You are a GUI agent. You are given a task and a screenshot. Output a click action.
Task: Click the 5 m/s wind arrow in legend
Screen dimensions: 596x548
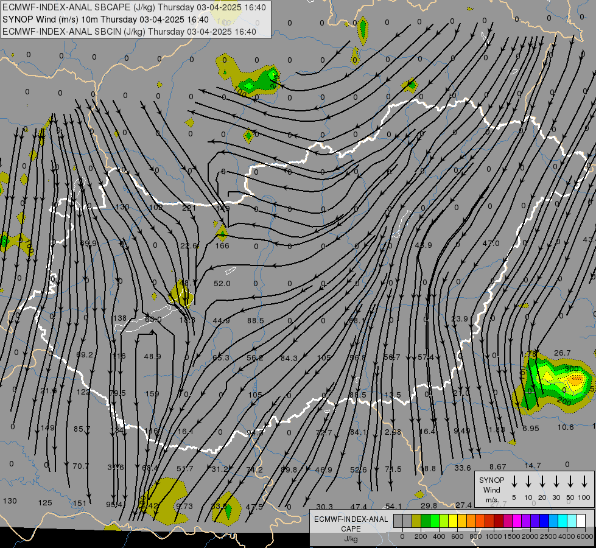point(514,482)
